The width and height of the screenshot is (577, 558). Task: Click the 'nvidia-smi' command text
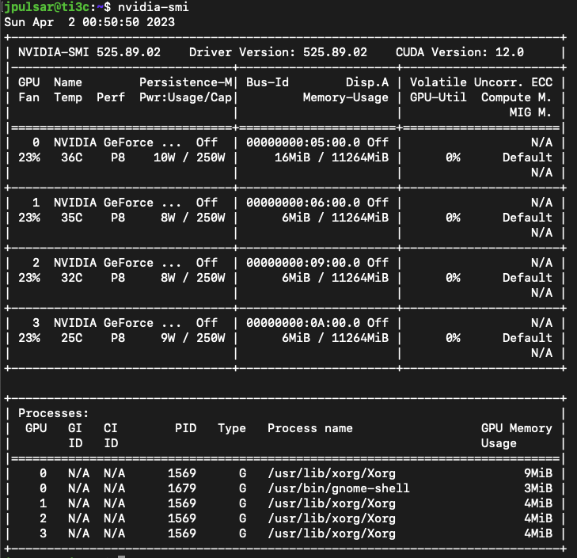click(153, 7)
